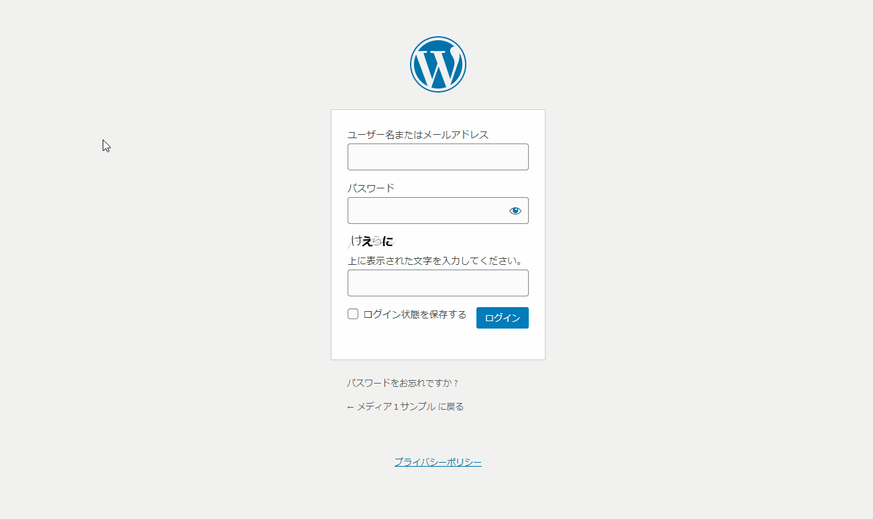Open the パスワードをお忘れですか？ link
Screen dimensions: 873x519
pyautogui.click(x=403, y=384)
